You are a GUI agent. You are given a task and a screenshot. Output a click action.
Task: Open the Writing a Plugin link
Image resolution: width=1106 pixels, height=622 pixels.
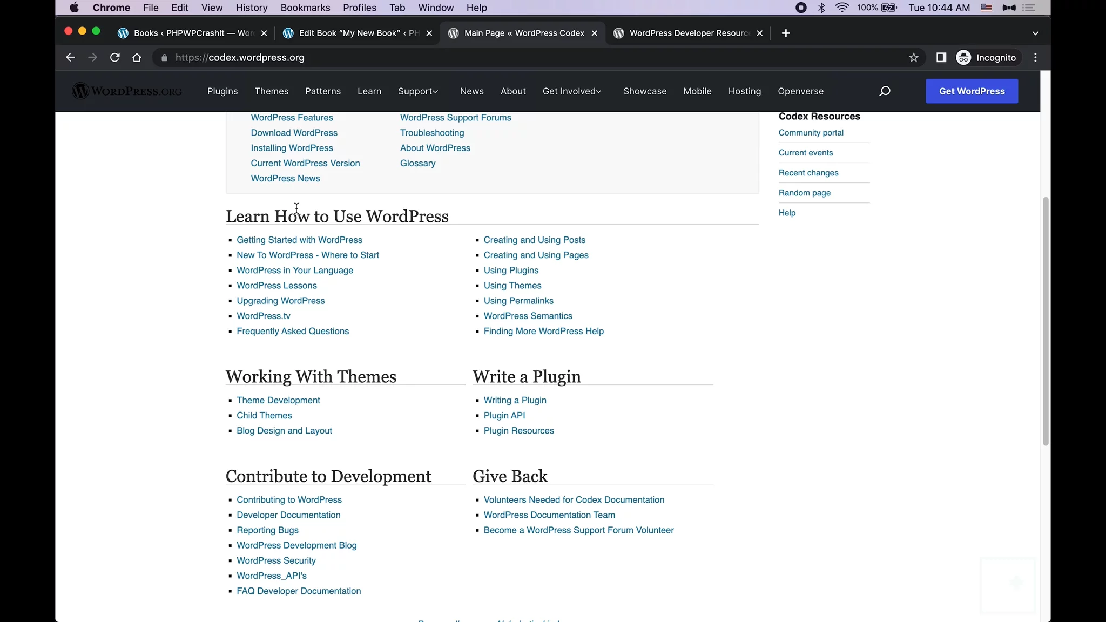coord(515,400)
